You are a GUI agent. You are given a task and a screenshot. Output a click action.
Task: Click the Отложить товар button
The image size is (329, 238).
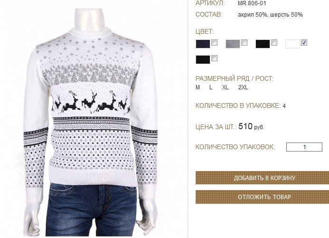point(262,197)
